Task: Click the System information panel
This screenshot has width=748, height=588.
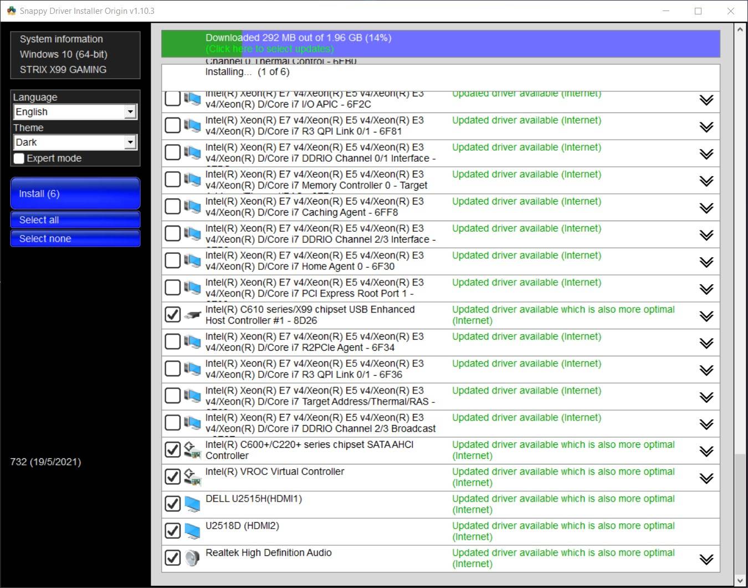Action: pyautogui.click(x=75, y=54)
